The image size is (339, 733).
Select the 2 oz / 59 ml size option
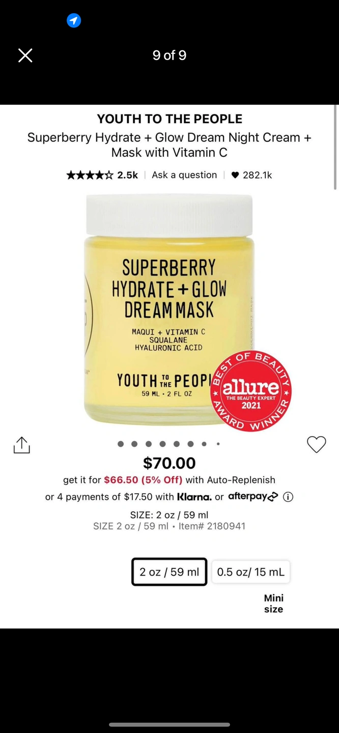coord(169,572)
